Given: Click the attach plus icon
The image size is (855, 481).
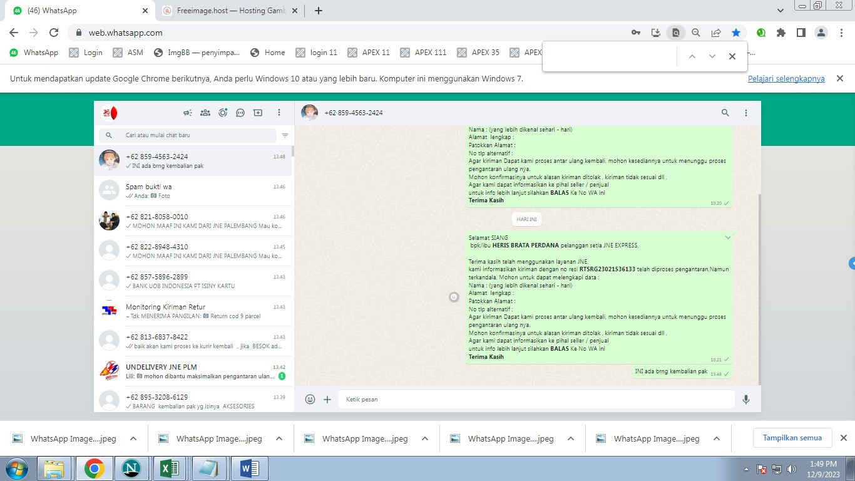Looking at the screenshot, I should pyautogui.click(x=327, y=399).
